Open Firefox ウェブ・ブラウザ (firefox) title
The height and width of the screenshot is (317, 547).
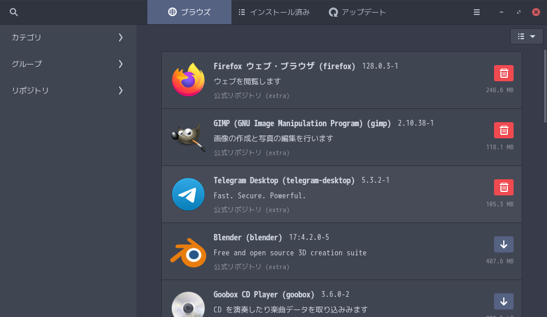coord(284,66)
